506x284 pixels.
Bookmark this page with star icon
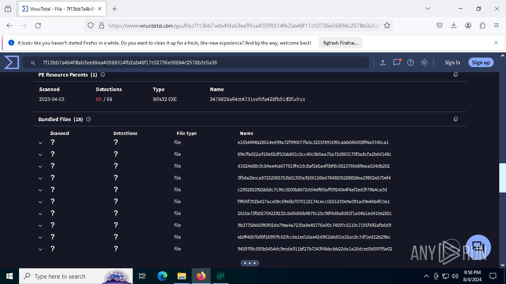coord(387,25)
